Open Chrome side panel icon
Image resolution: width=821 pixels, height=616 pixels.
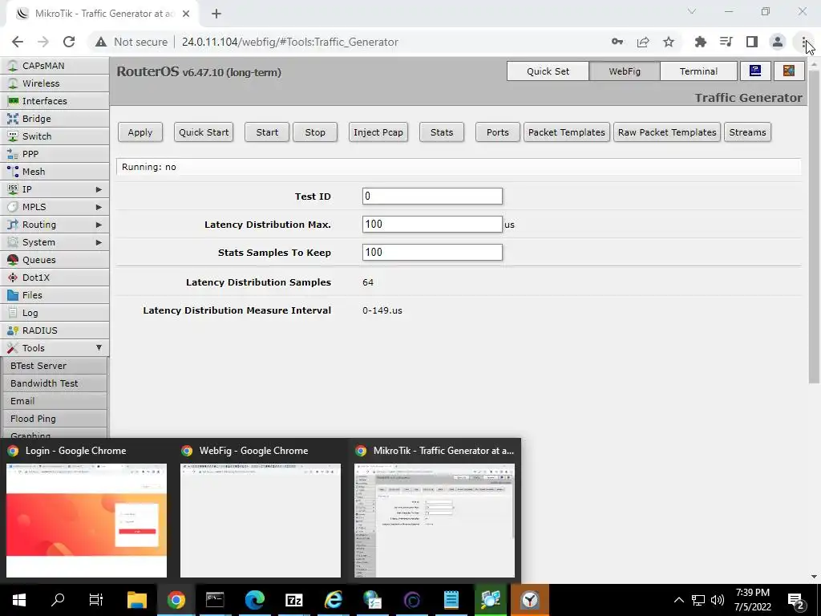click(x=752, y=42)
